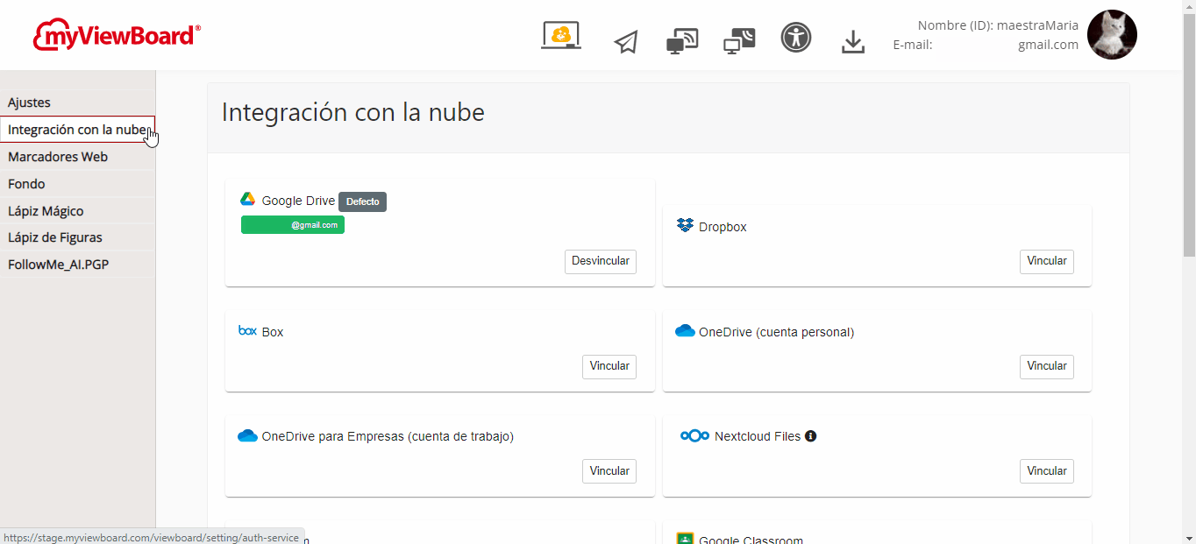Link Box with the Vincular button
The width and height of the screenshot is (1196, 544).
point(609,366)
